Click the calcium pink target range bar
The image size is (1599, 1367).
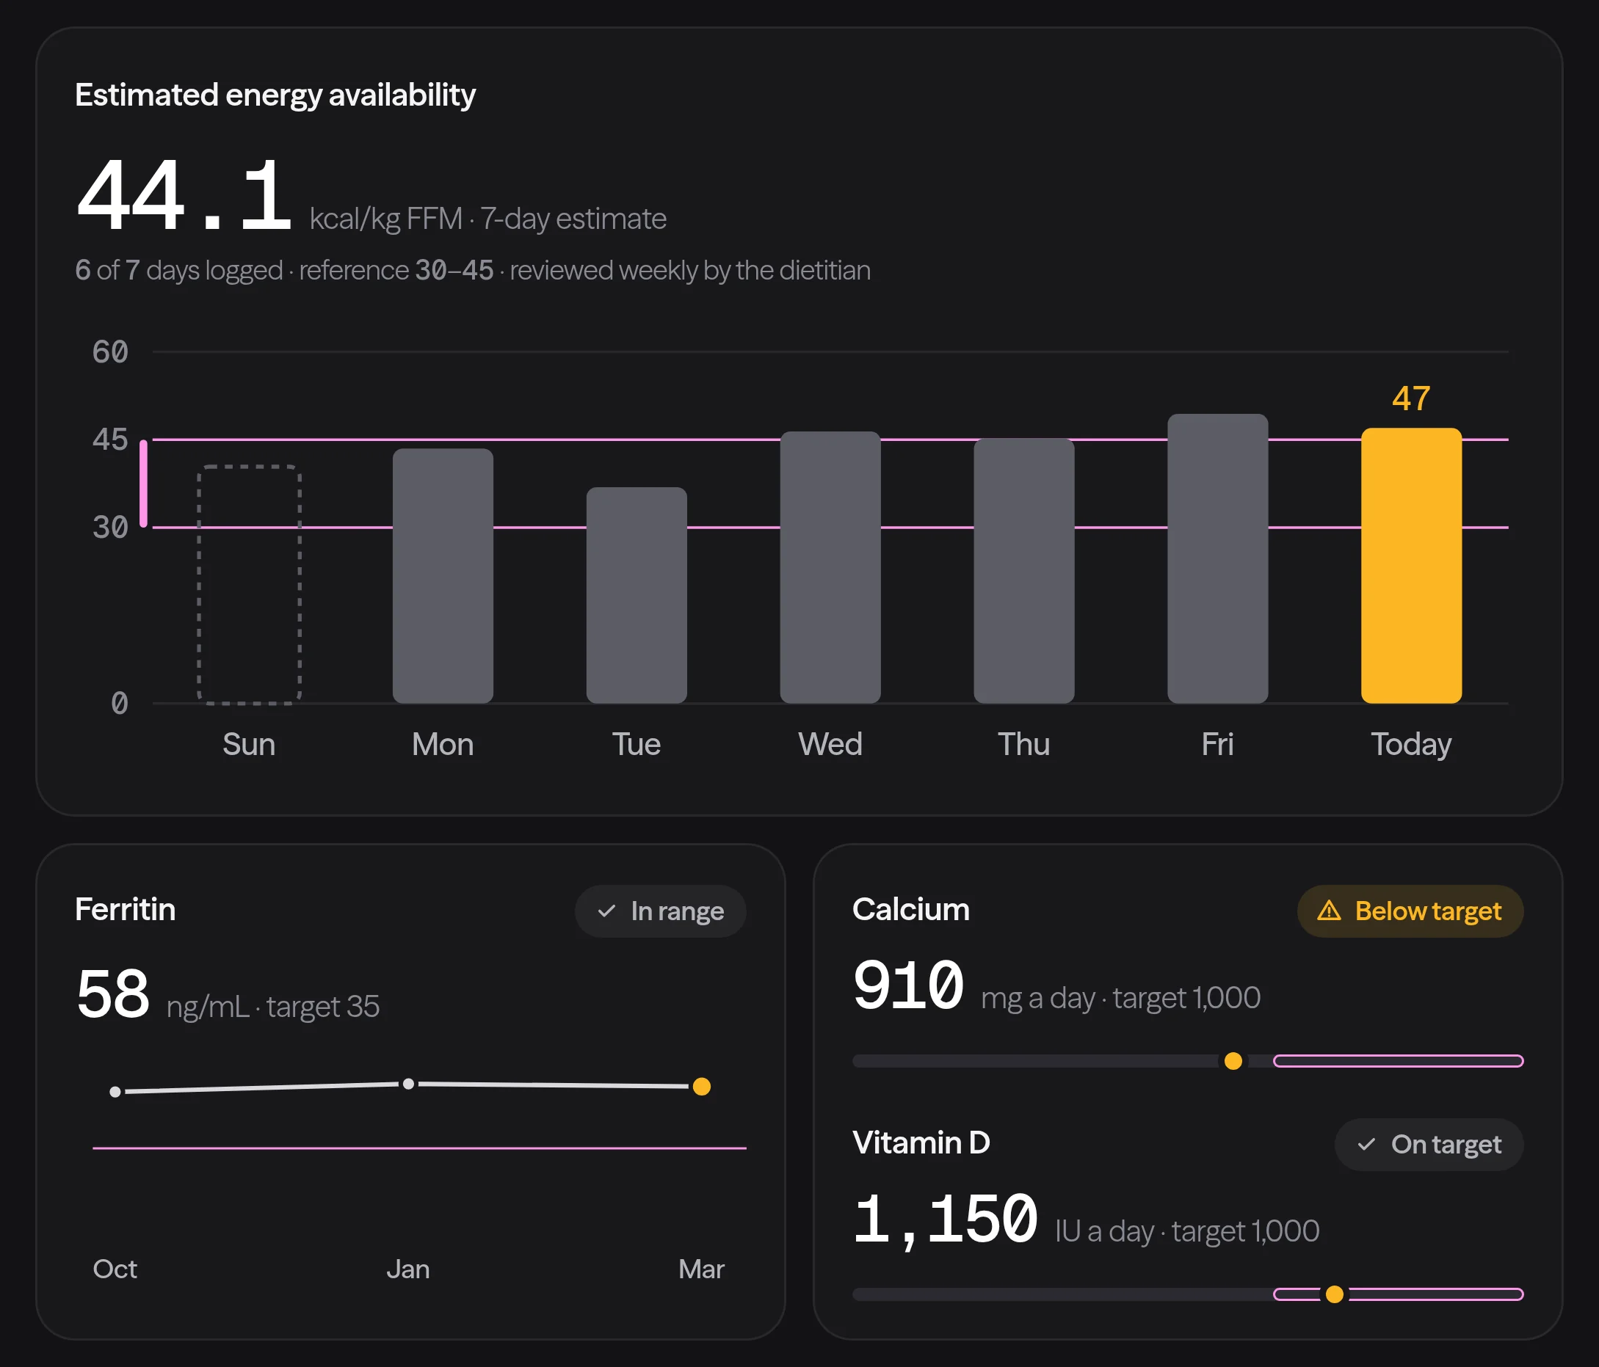1399,1061
